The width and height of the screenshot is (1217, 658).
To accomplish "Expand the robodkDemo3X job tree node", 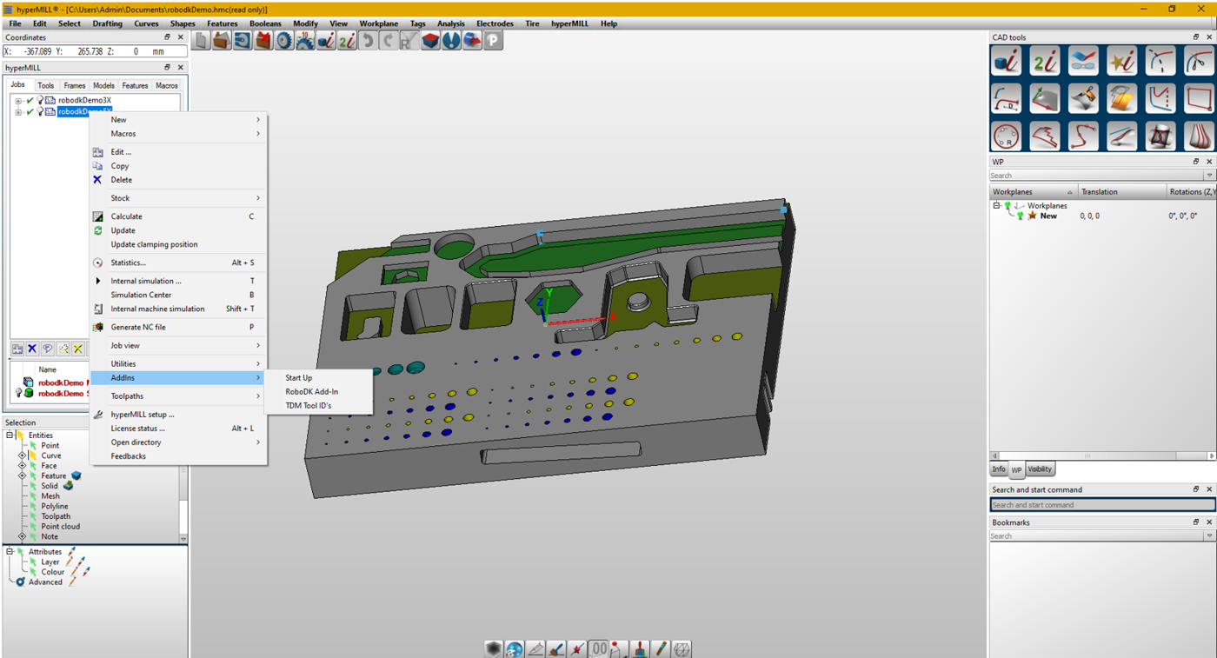I will point(19,99).
